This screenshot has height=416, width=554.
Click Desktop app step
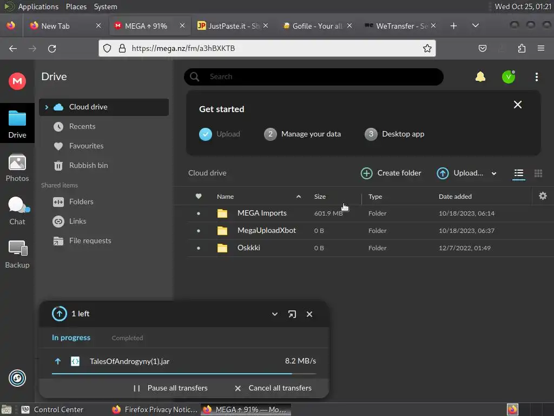[x=394, y=134]
